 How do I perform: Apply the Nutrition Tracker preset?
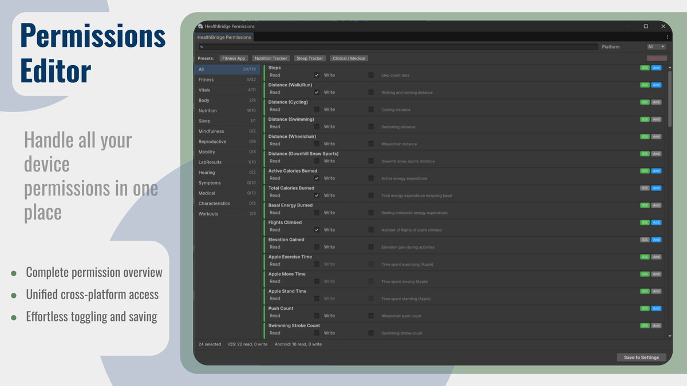coord(271,58)
